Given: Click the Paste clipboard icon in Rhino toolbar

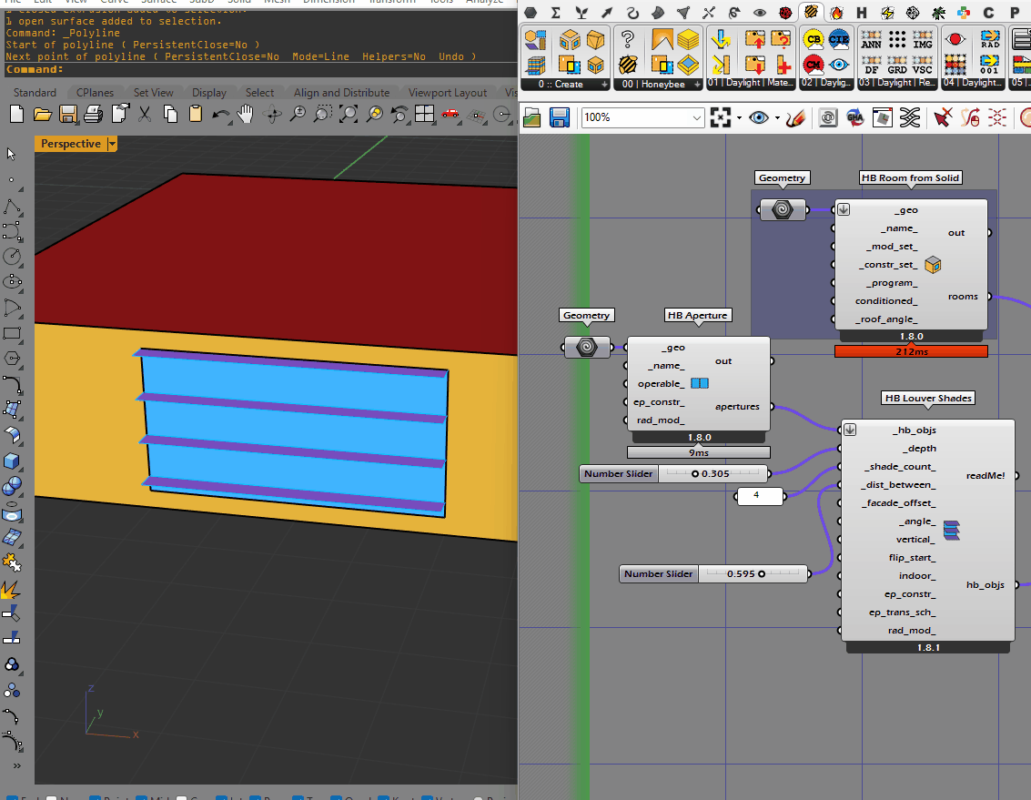Looking at the screenshot, I should [196, 116].
